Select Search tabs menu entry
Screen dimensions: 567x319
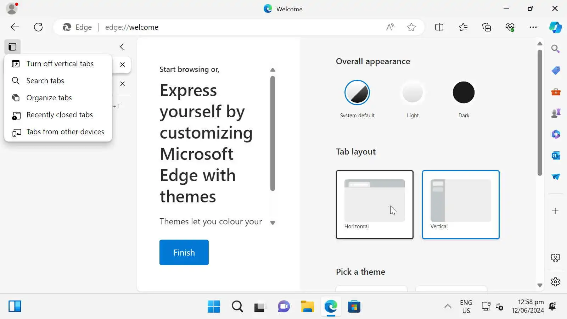tap(58, 81)
